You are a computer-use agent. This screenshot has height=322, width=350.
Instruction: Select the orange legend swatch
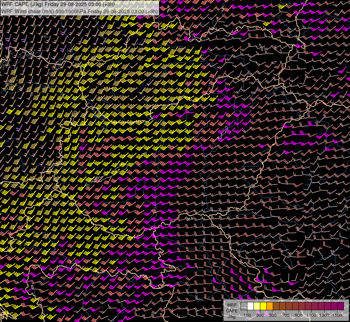pos(270,306)
